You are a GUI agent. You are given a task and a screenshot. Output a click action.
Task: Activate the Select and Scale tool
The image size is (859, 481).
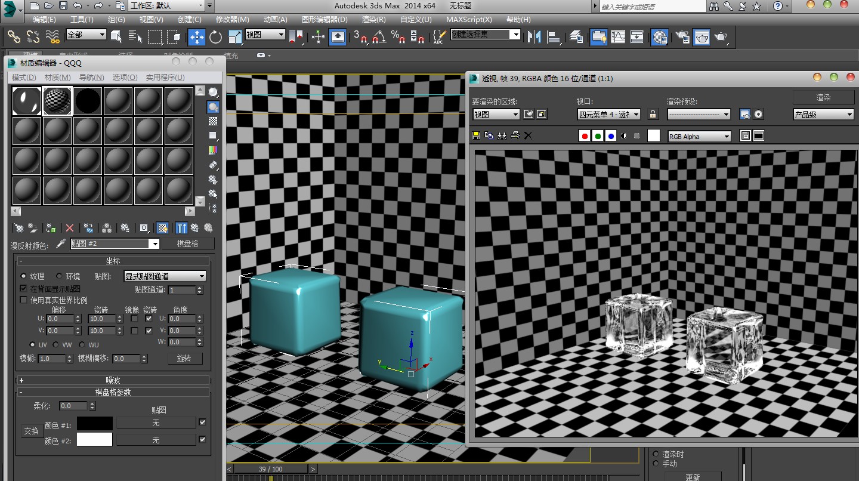click(235, 37)
